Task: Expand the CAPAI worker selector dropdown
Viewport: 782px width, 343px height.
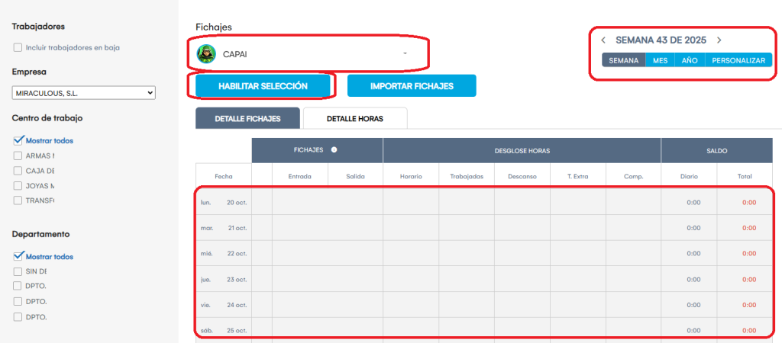Action: 405,54
